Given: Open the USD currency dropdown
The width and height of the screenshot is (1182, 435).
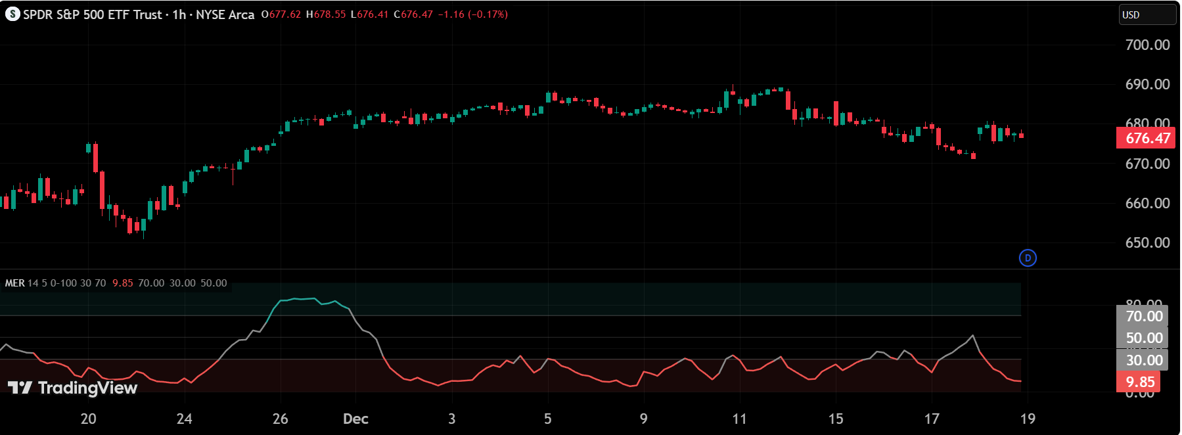Looking at the screenshot, I should point(1147,14).
